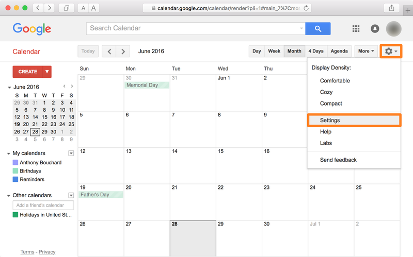
Task: Select June 15 in mini calendar
Action: click(44, 117)
